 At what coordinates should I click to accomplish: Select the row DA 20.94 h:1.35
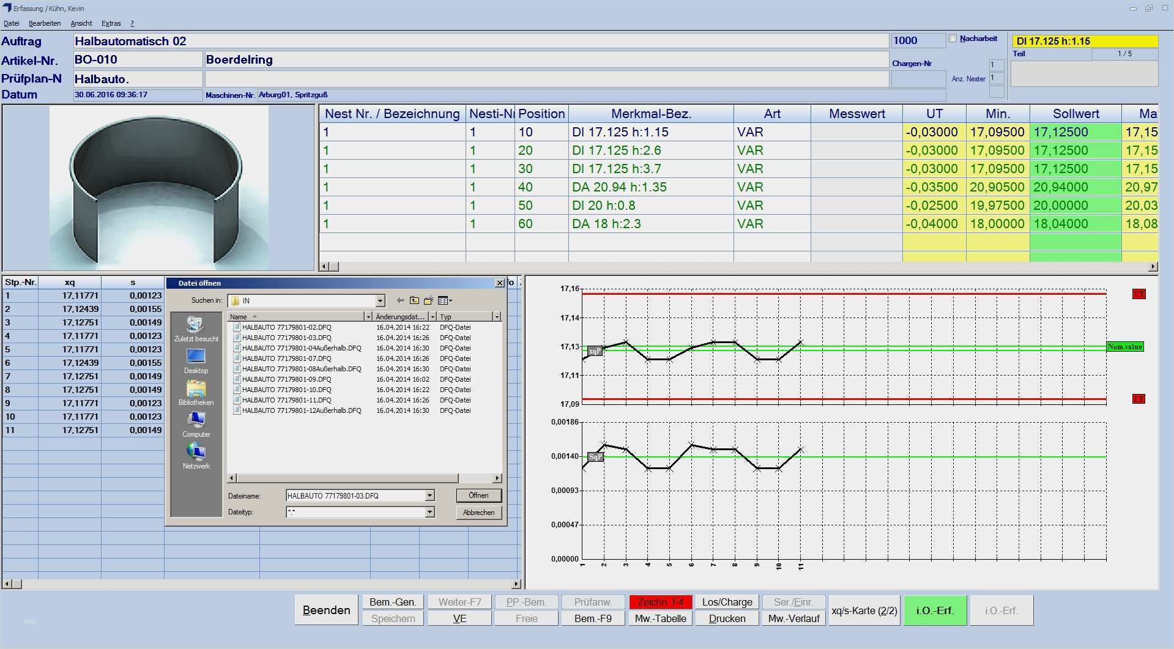pos(738,187)
